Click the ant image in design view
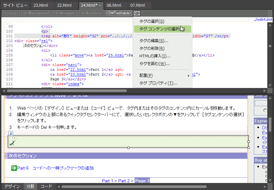Screen dimensions: 274x190 tap(13, 142)
